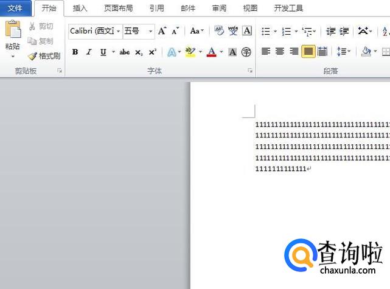Select the 开始 (Home) tab
Image resolution: width=390 pixels, height=289 pixels.
(x=49, y=8)
